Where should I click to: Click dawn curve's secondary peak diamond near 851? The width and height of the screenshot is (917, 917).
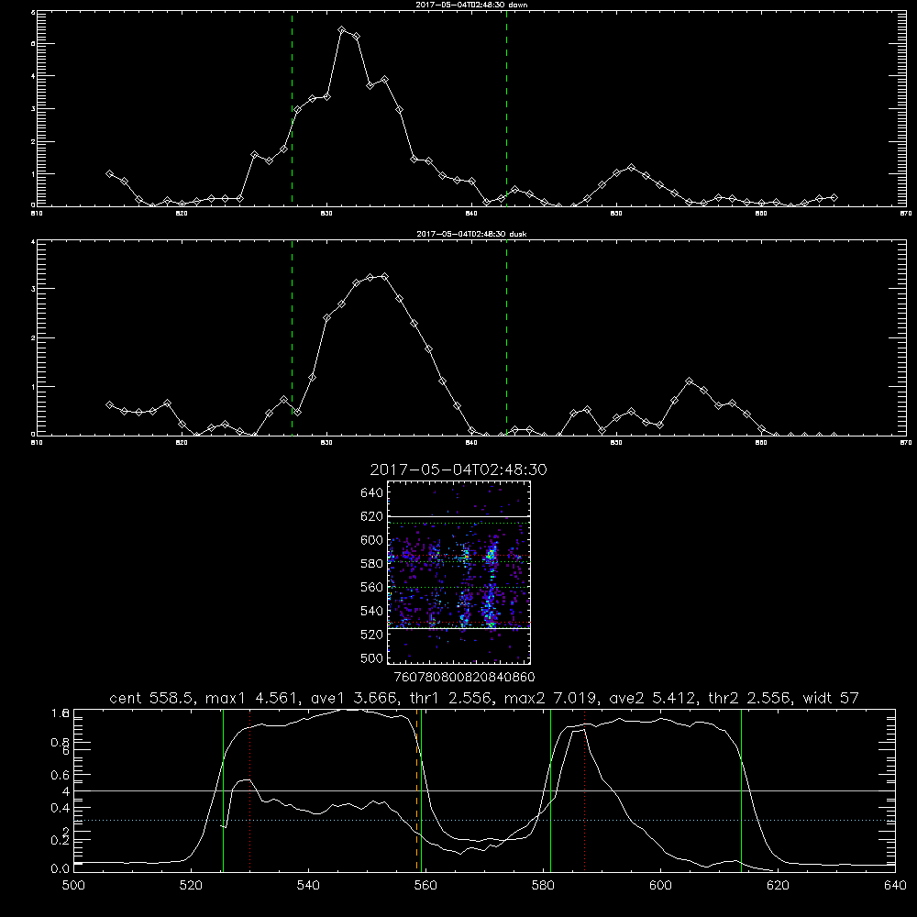pyautogui.click(x=631, y=167)
